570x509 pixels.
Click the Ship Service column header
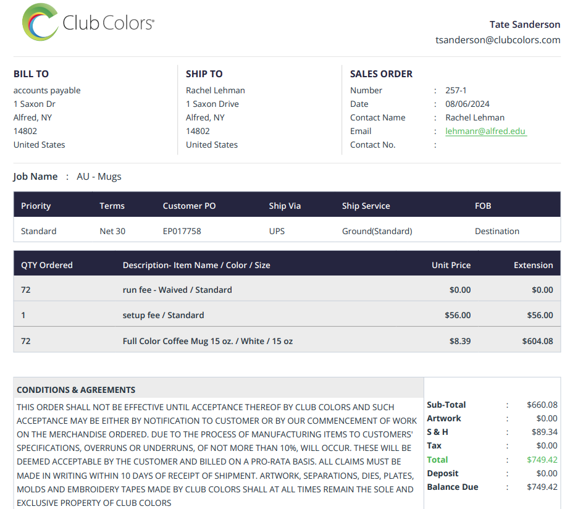(x=366, y=206)
